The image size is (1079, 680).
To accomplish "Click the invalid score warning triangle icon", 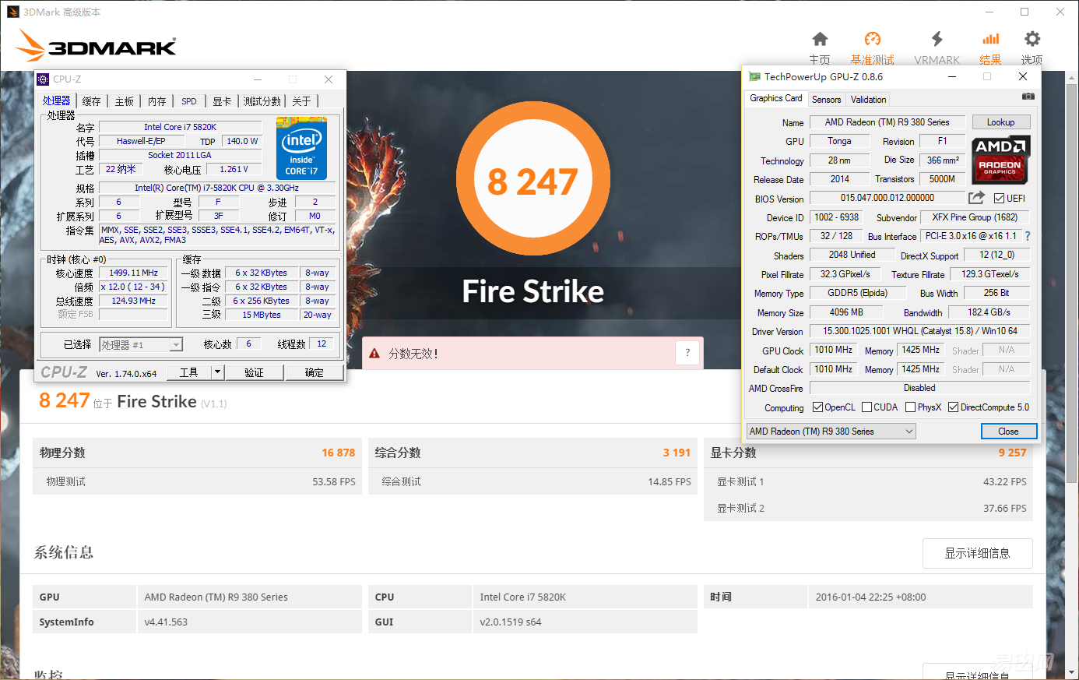I will (x=374, y=354).
